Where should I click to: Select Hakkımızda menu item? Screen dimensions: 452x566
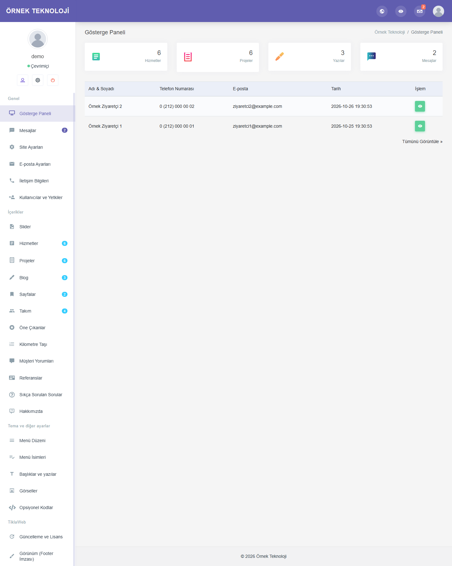[38, 411]
